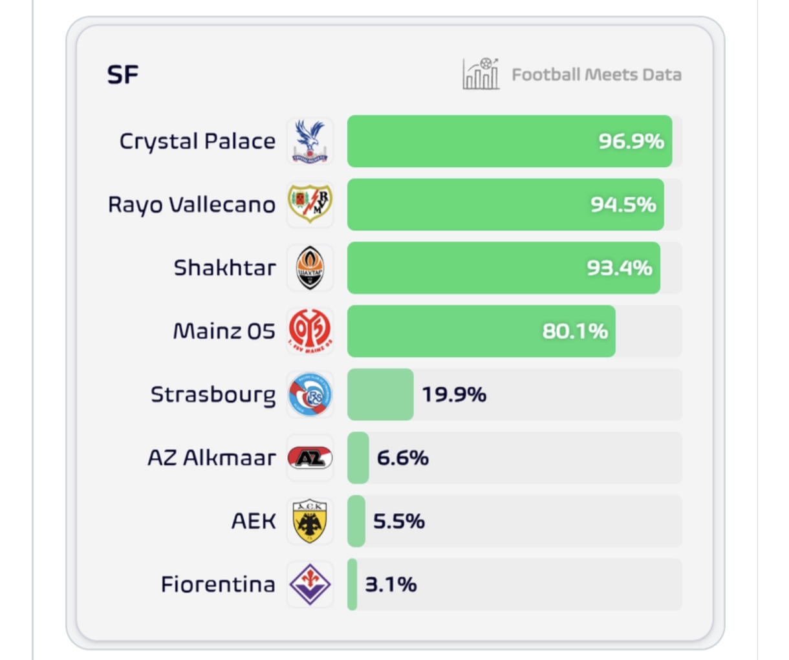Click the AZ Alkmaar team name

click(211, 458)
